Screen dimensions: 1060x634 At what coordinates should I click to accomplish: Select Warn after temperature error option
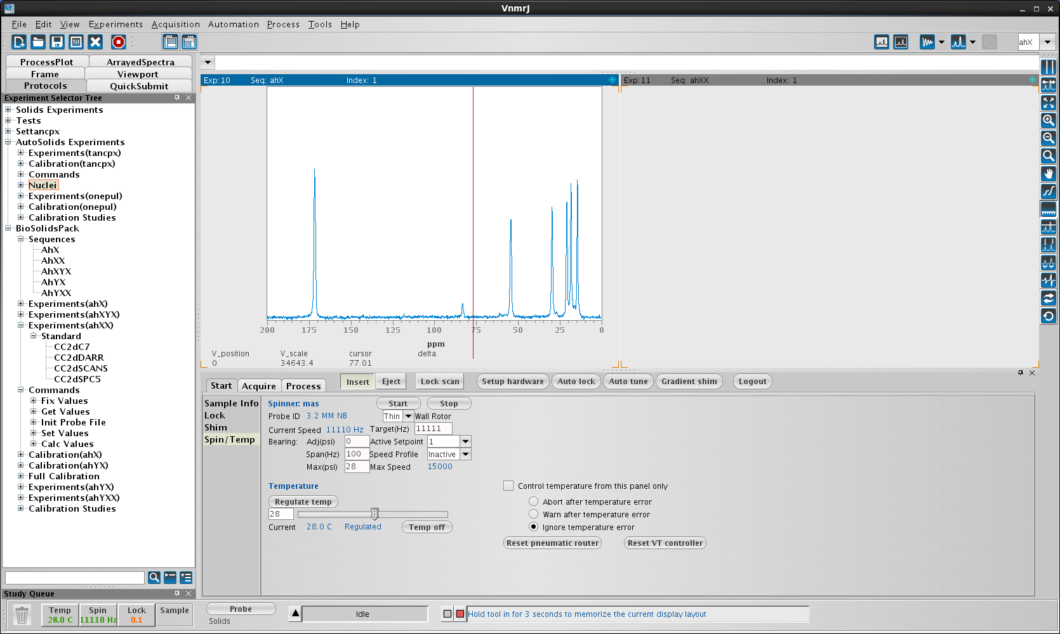[534, 514]
